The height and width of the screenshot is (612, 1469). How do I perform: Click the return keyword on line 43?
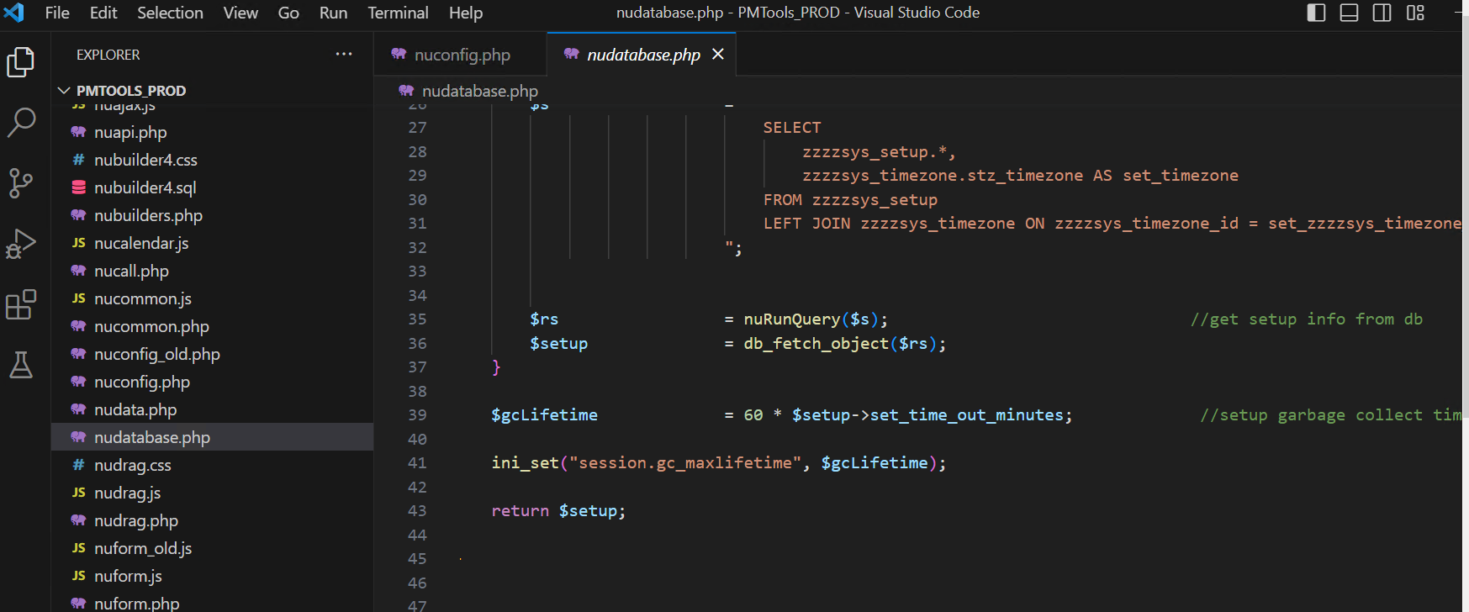[x=520, y=511]
